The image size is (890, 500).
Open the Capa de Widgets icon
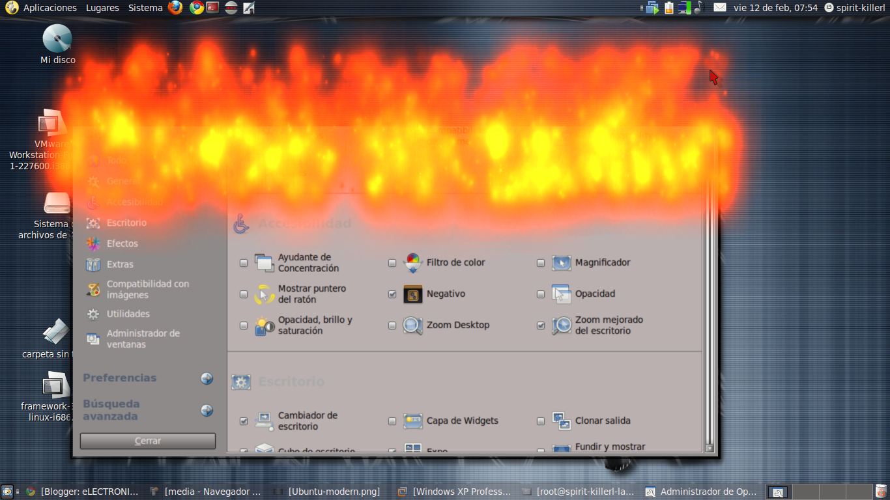[413, 421]
